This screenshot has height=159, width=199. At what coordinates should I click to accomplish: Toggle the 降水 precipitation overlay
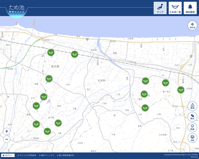[x=192, y=117]
